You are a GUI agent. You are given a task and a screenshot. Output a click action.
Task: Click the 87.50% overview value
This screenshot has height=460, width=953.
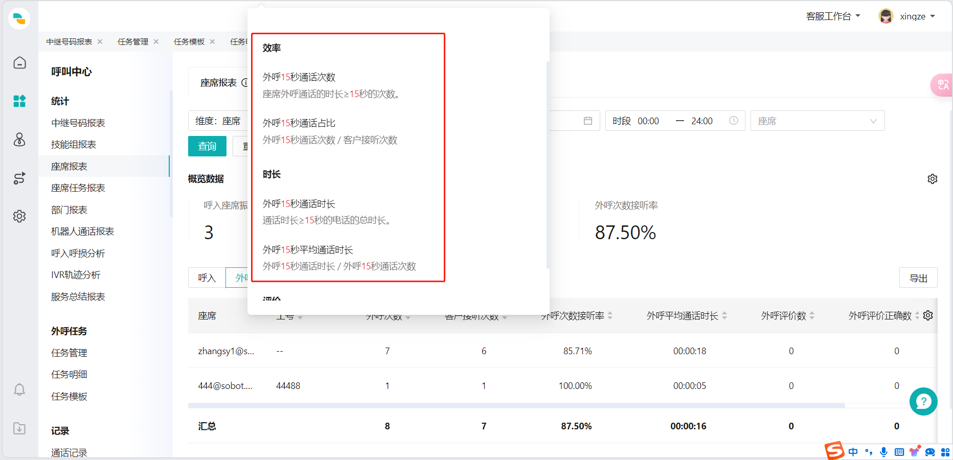625,233
